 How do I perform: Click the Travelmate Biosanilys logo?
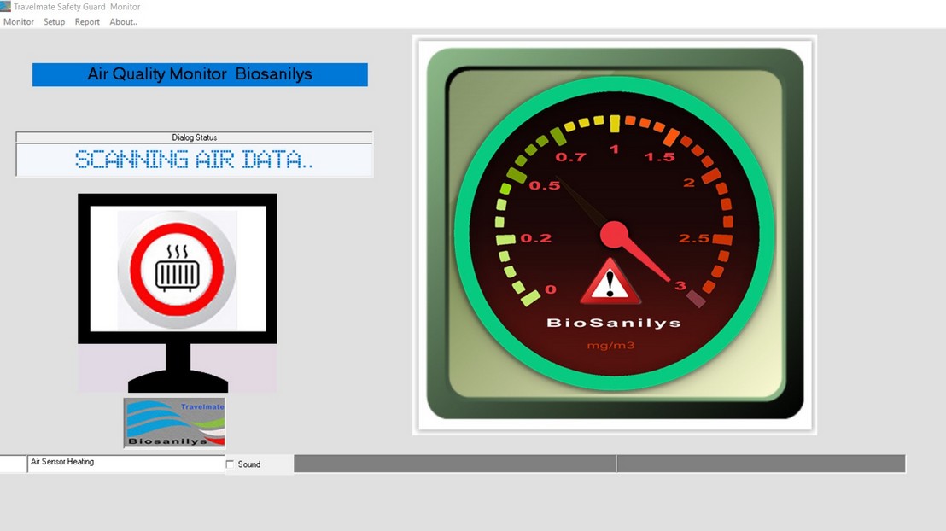coord(174,423)
